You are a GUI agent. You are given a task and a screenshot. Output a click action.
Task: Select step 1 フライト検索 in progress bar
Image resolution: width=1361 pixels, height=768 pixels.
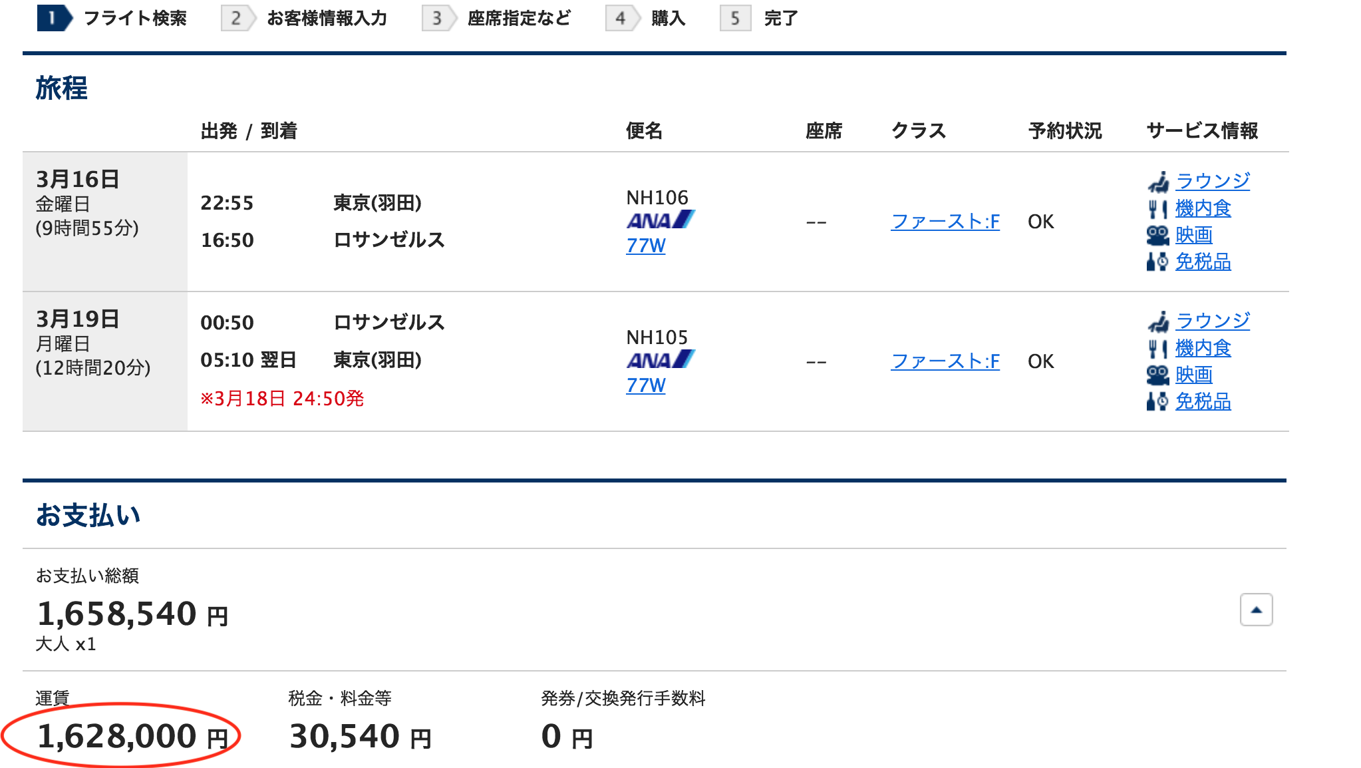112,18
